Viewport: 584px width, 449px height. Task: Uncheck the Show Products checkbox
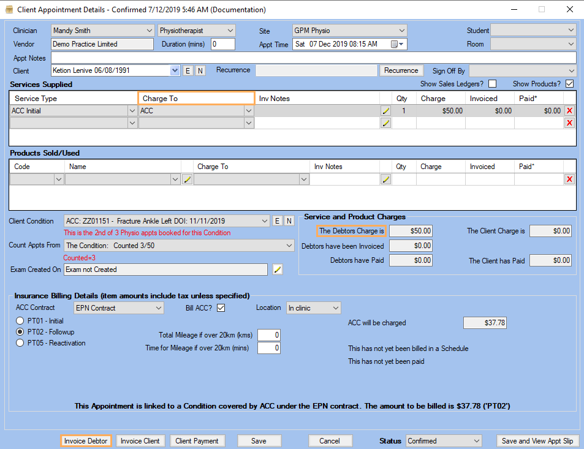click(x=569, y=84)
